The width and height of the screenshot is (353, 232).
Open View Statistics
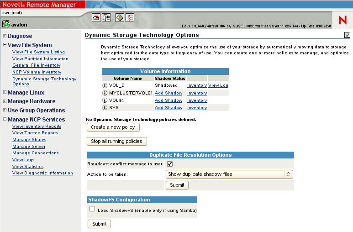tap(28, 166)
